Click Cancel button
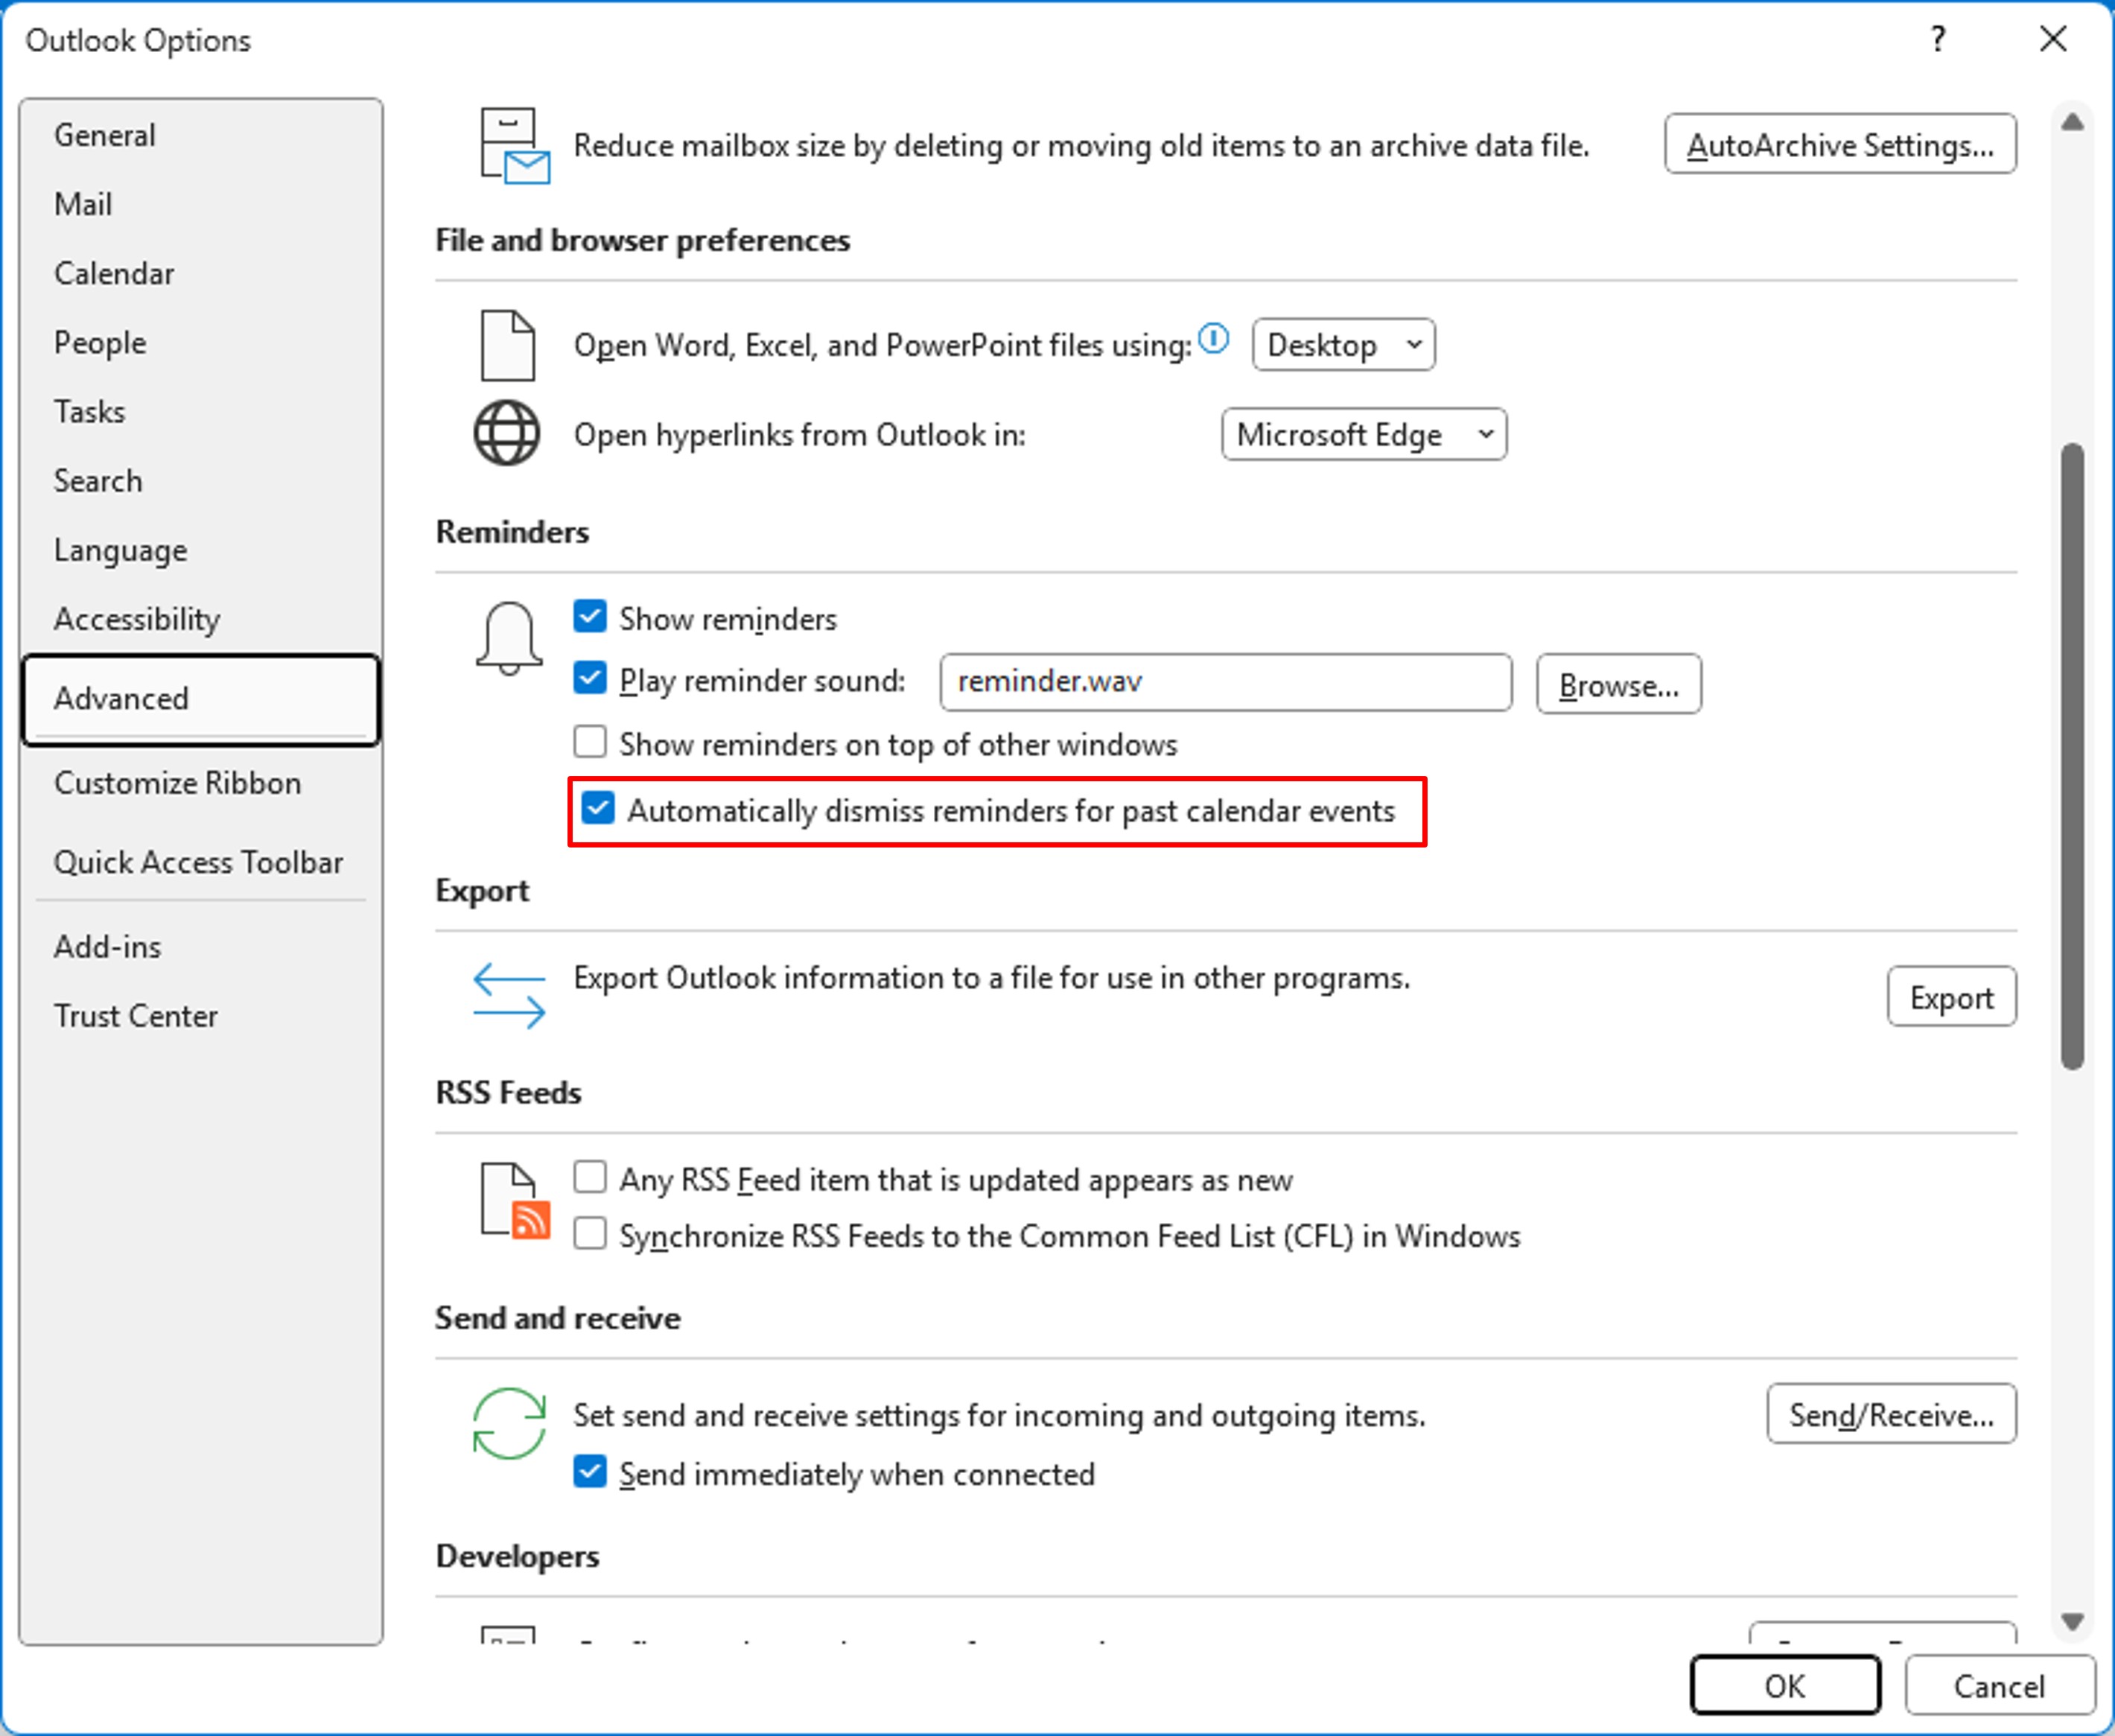This screenshot has height=1736, width=2115. [x=1999, y=1686]
